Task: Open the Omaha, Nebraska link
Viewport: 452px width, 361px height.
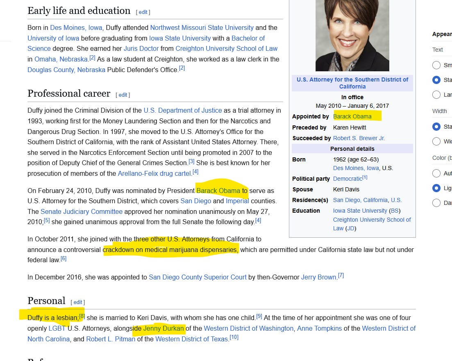Action: click(61, 59)
